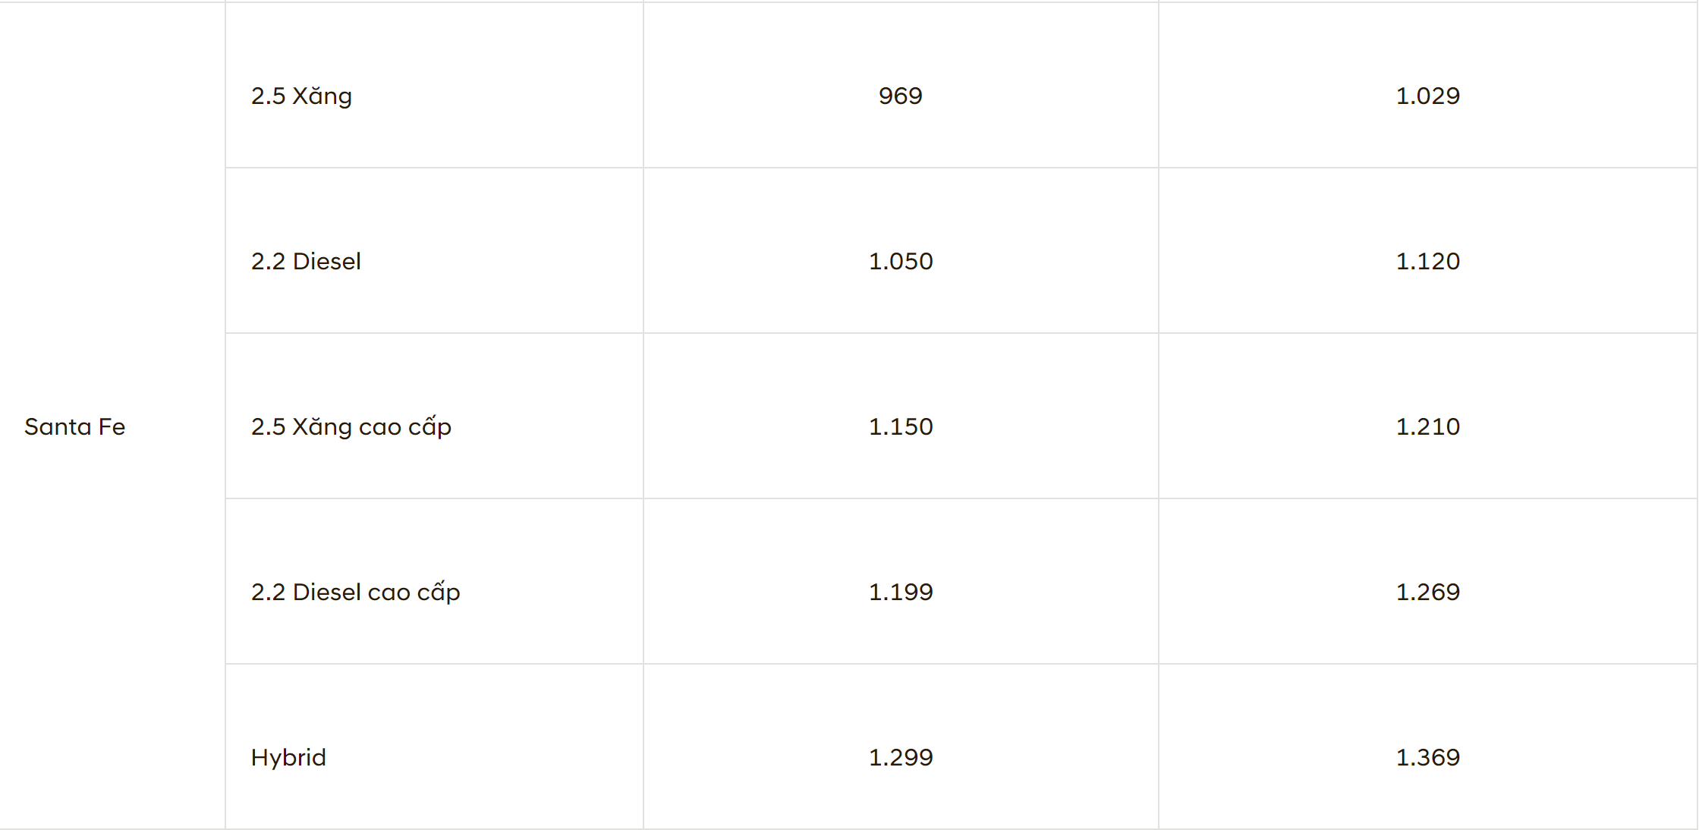The image size is (1699, 830).
Task: Click the 1.199 price value
Action: point(900,593)
